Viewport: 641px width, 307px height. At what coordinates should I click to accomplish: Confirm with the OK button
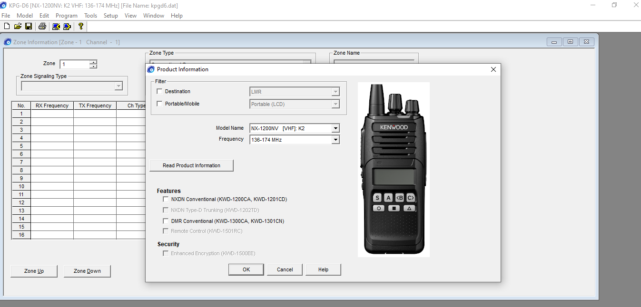click(246, 269)
